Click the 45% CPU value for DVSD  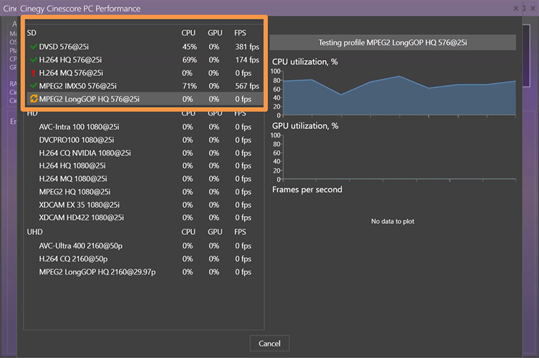(x=190, y=46)
